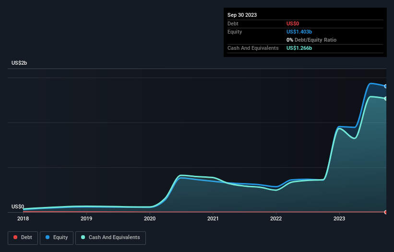This screenshot has width=394, height=252.
Task: Click the Cash And Equivalents tooltip label
Action: coord(253,48)
